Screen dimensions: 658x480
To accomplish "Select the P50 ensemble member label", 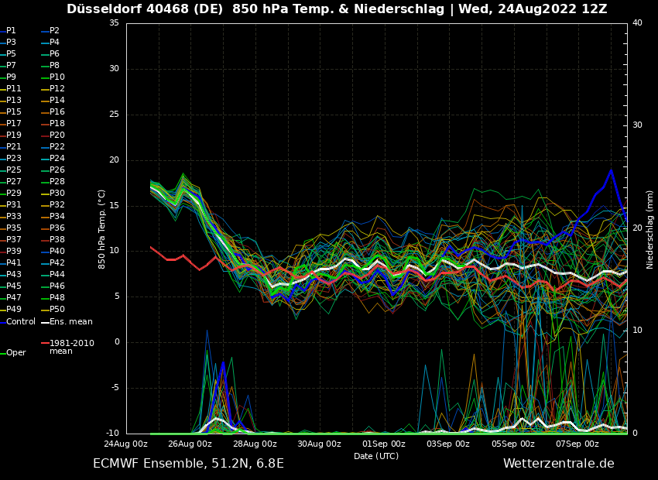I will pyautogui.click(x=57, y=310).
